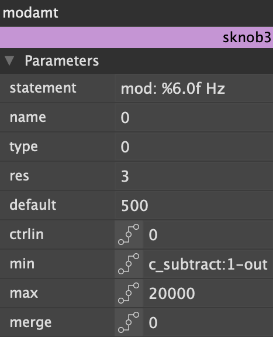The height and width of the screenshot is (337, 273).
Task: Edit the max value 20000
Action: tap(208, 293)
